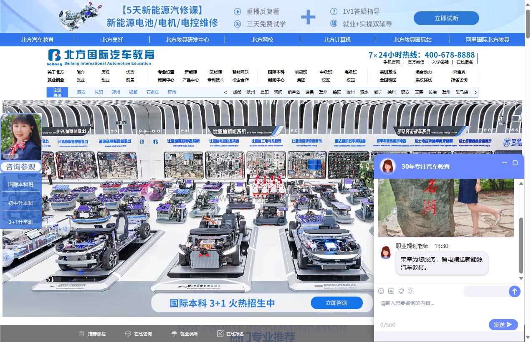The height and width of the screenshot is (342, 531).
Task: Click the 发送 send button in chat
Action: [x=503, y=324]
